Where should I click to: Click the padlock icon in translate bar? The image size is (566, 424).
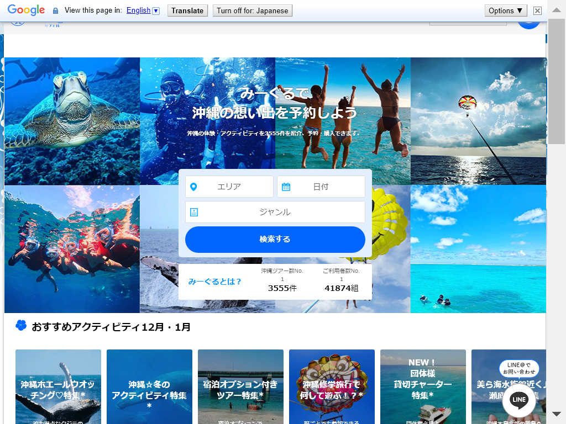click(x=55, y=11)
